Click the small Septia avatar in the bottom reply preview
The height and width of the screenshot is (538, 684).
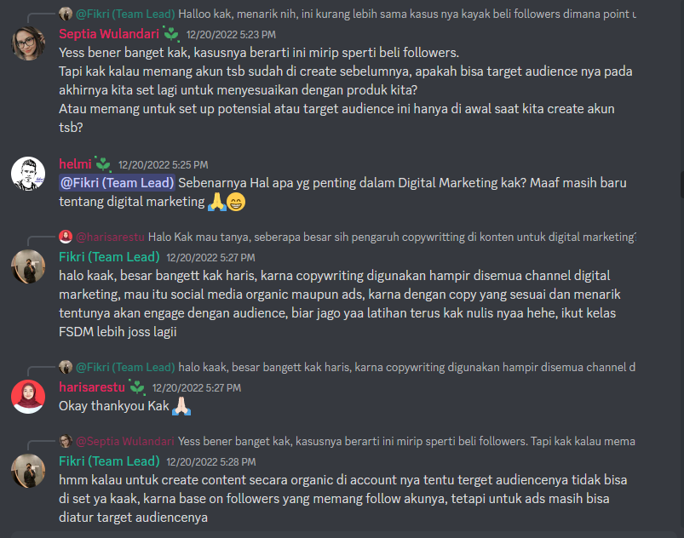66,441
